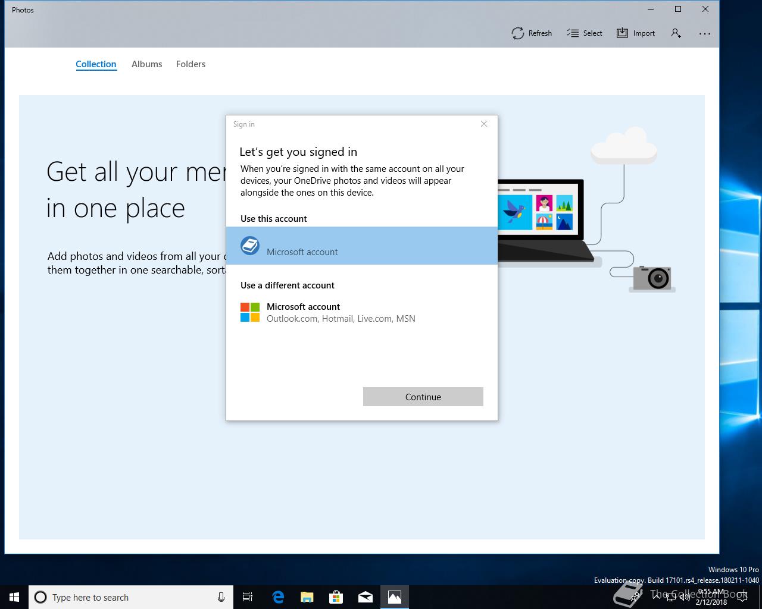Image resolution: width=762 pixels, height=609 pixels.
Task: Click the Microsoft four-color logo icon
Action: pyautogui.click(x=250, y=312)
